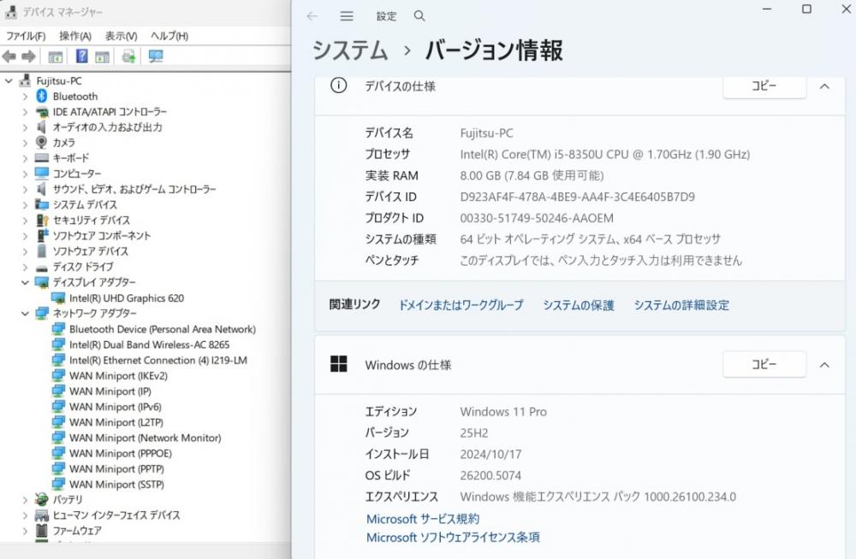Click the search icon in Settings header

[x=419, y=16]
